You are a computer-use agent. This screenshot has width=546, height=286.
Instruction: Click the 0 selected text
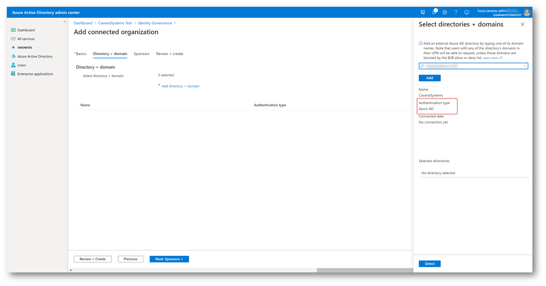click(166, 75)
